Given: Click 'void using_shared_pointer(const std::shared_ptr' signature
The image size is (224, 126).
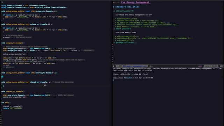Looking at the screenshot, I should click(x=29, y=73).
